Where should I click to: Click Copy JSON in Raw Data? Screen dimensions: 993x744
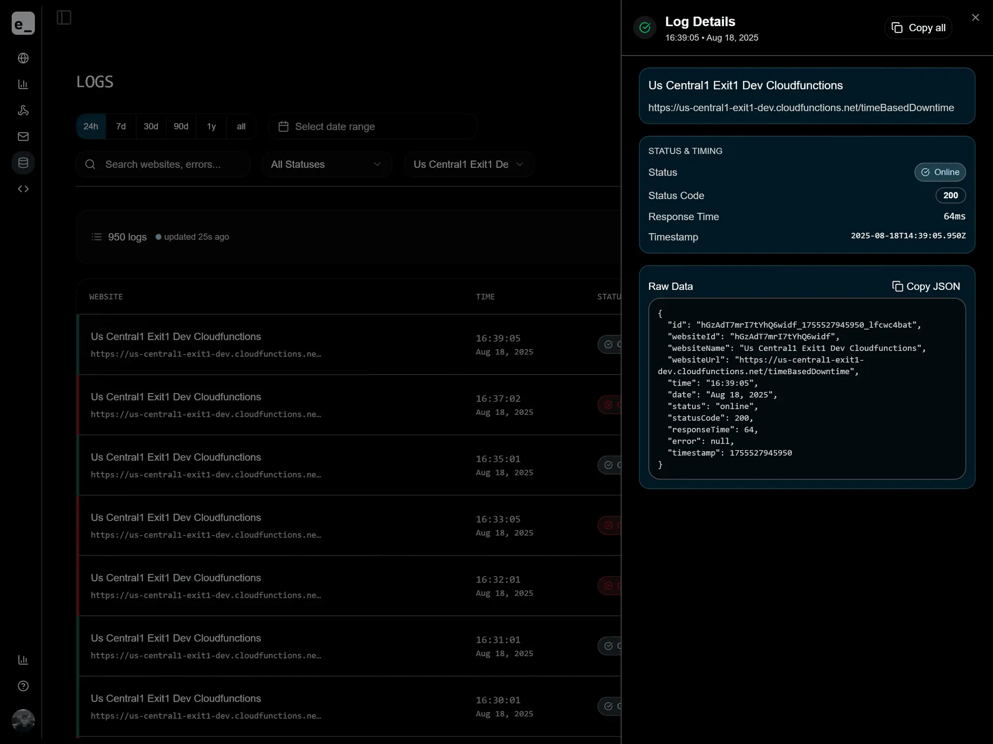[926, 286]
